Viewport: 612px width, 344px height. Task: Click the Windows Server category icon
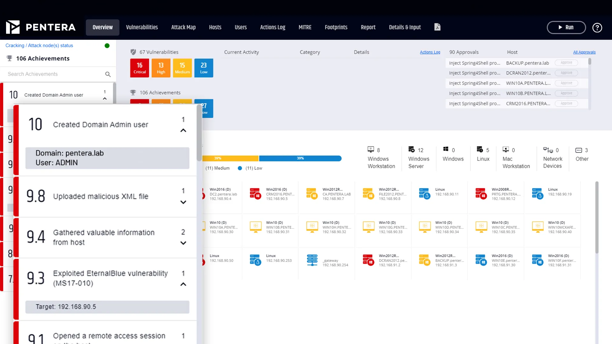pos(412,149)
